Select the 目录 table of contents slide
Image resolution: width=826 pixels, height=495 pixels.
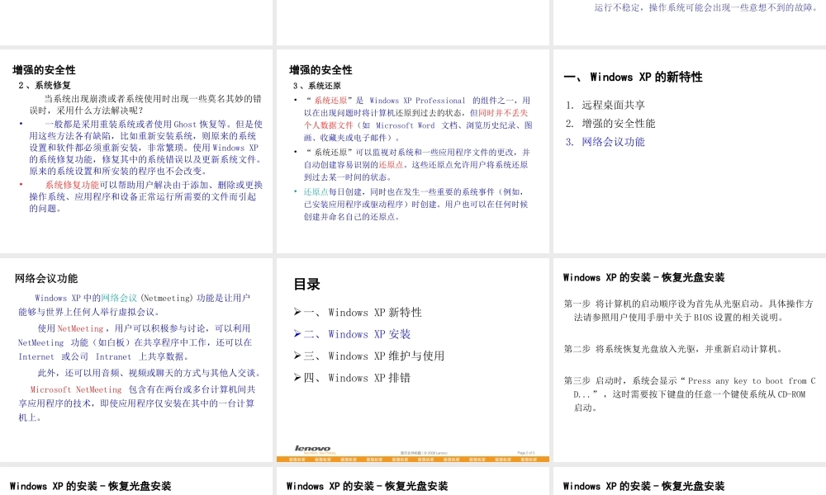coord(413,361)
